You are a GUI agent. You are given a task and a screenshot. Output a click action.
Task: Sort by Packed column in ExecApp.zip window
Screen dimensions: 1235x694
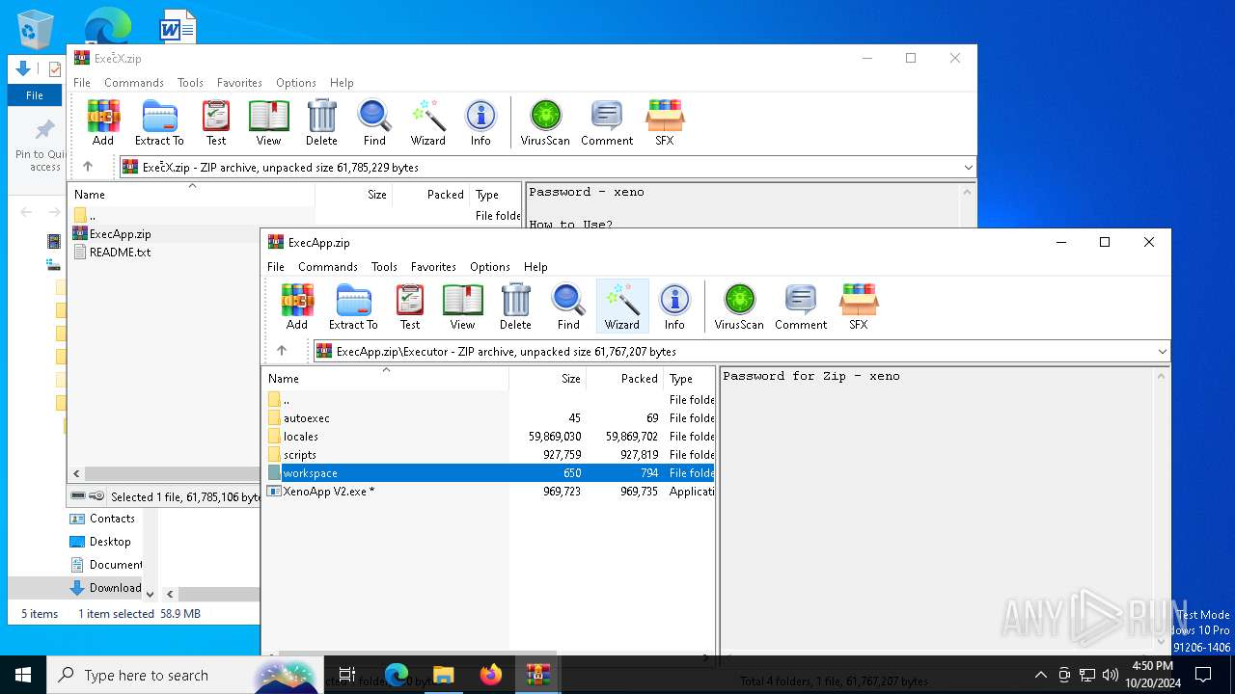625,379
